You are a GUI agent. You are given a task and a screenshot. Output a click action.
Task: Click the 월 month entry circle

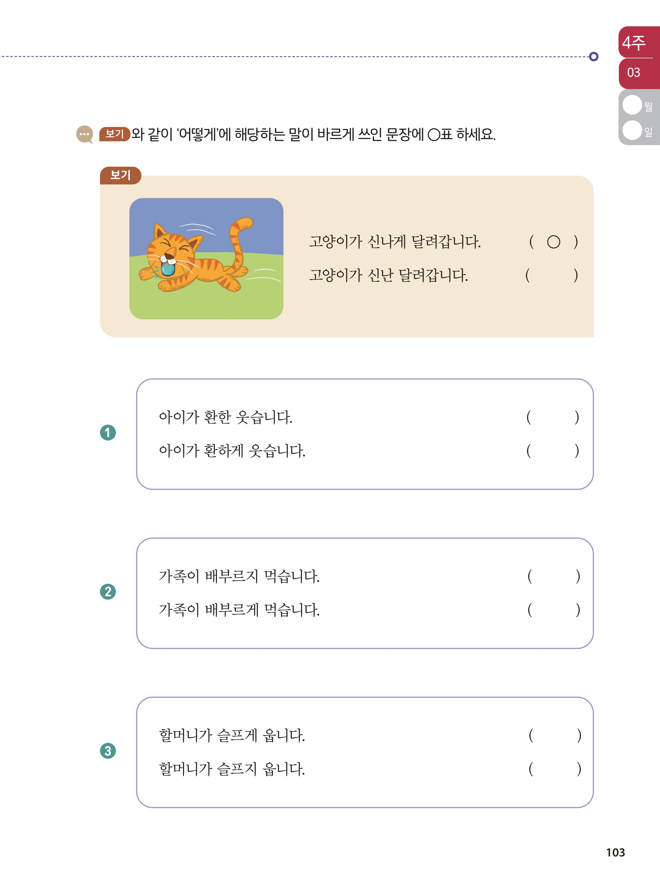coord(632,105)
